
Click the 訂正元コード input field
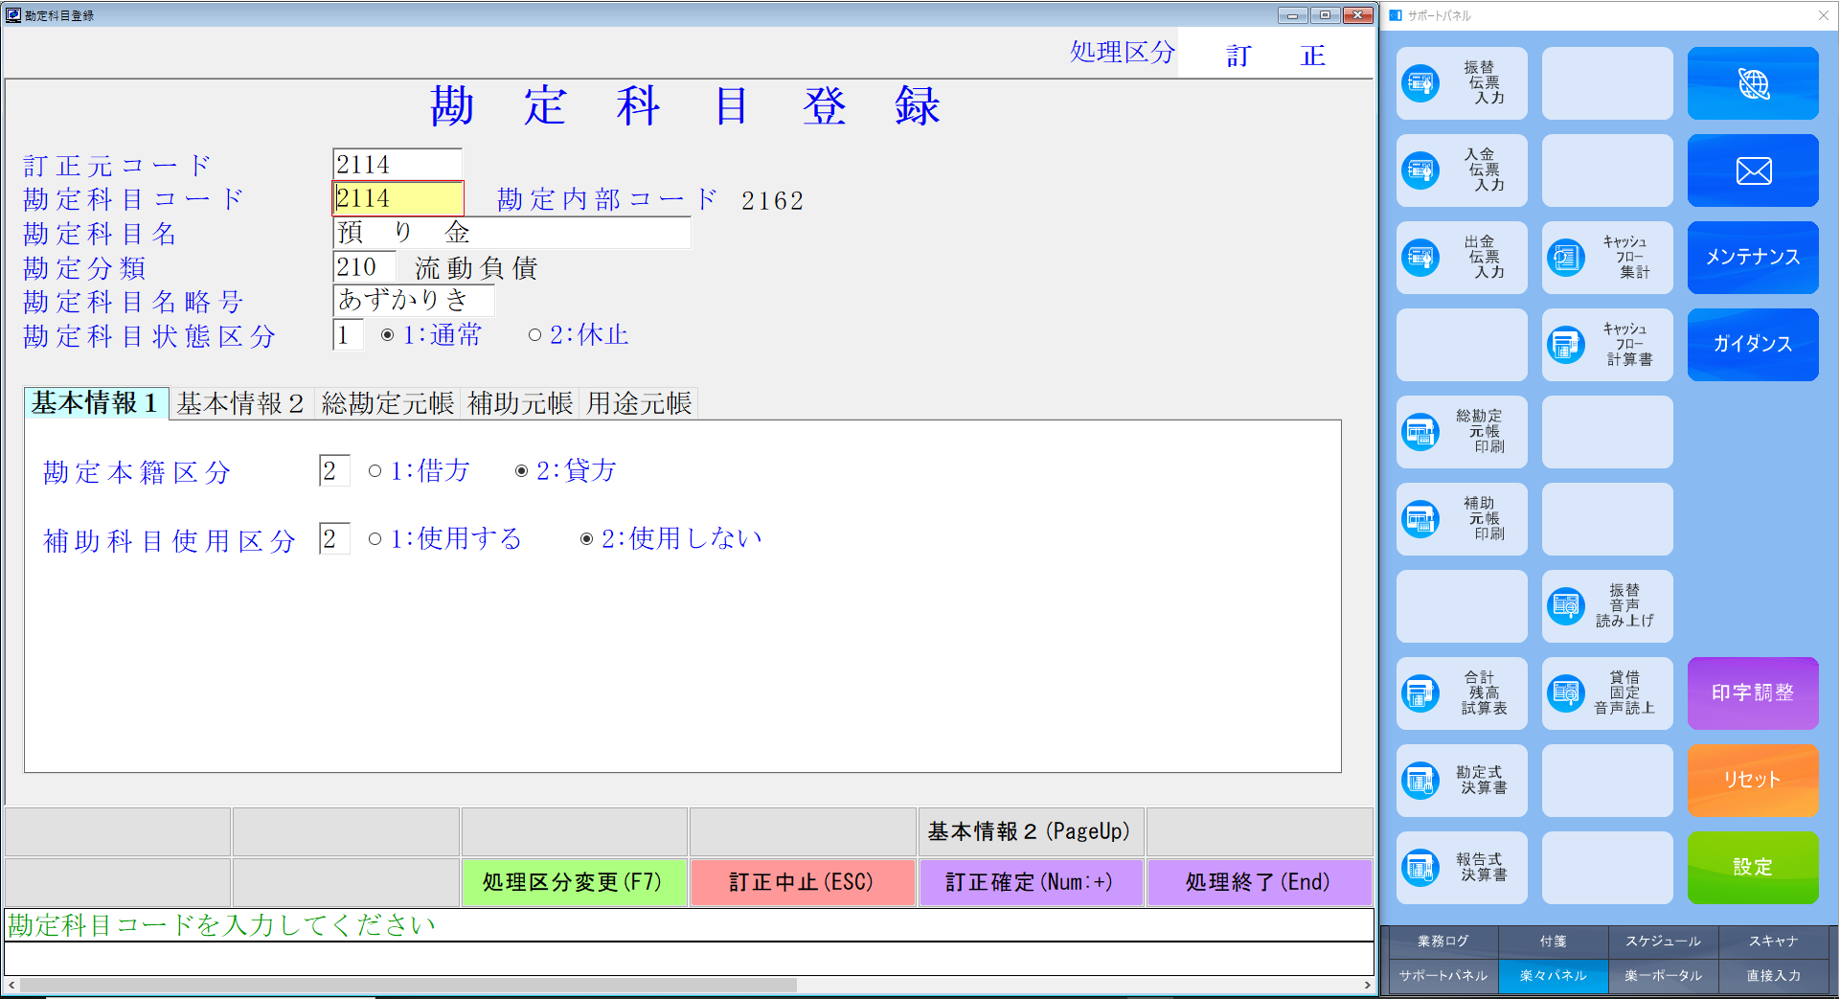pyautogui.click(x=398, y=165)
